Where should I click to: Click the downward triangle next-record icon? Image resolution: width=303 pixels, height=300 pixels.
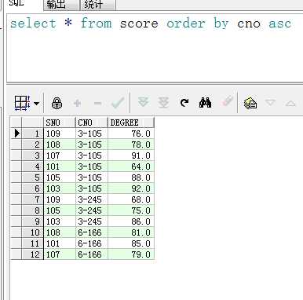click(270, 102)
